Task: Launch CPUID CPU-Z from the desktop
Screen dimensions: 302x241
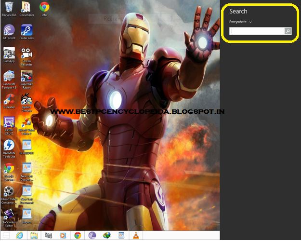Action: 9,126
